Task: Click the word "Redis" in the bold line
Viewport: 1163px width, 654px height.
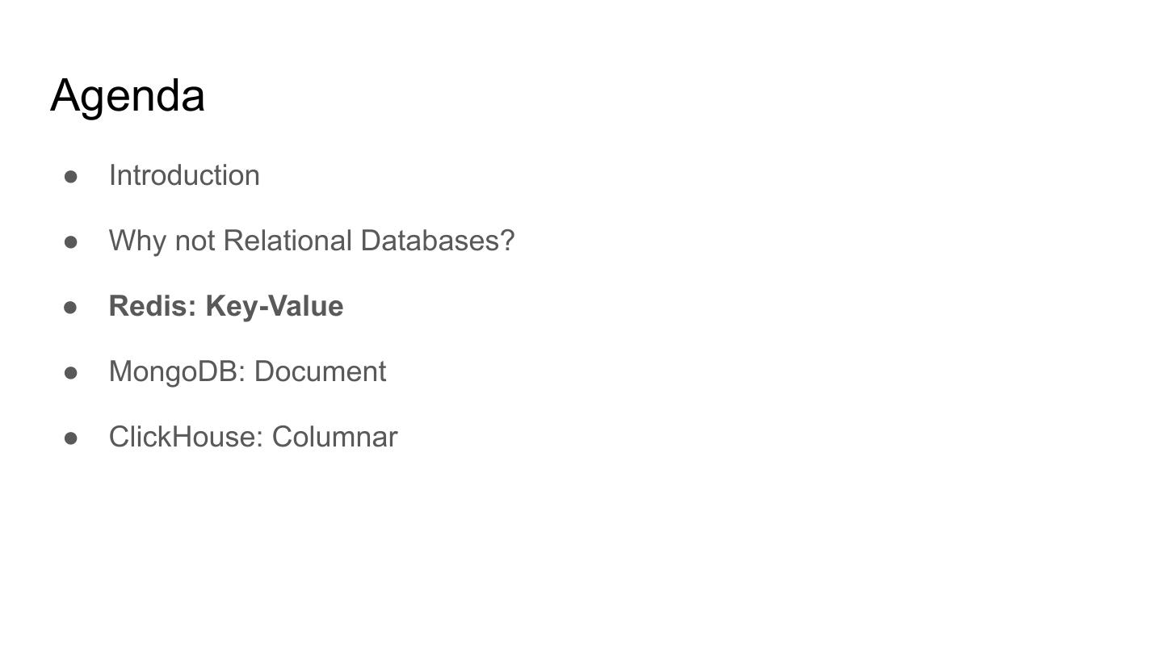Action: pyautogui.click(x=152, y=306)
